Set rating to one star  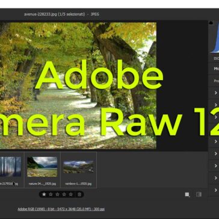[x=44, y=194]
